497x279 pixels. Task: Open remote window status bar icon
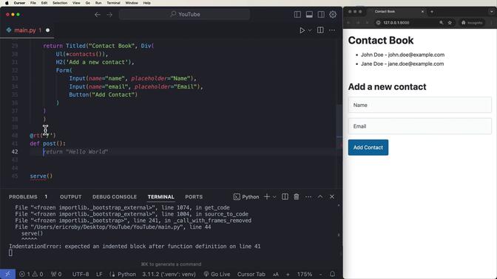coord(7,275)
